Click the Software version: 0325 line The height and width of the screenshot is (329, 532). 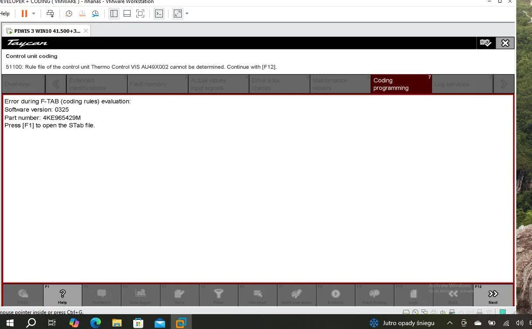(x=37, y=110)
